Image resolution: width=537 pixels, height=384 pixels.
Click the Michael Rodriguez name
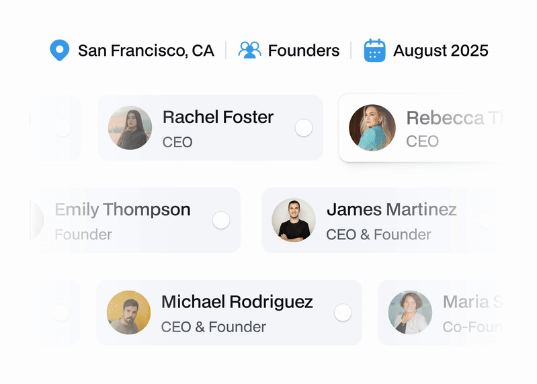[x=237, y=302]
